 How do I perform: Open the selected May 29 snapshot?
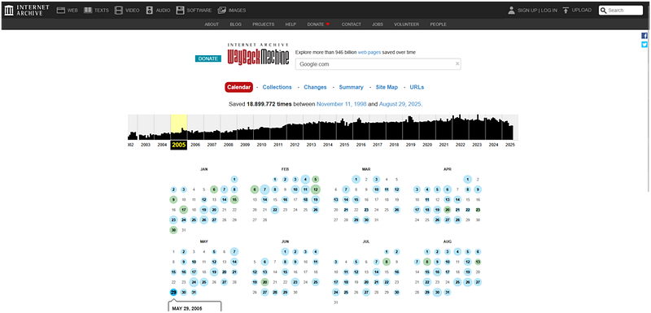click(173, 292)
